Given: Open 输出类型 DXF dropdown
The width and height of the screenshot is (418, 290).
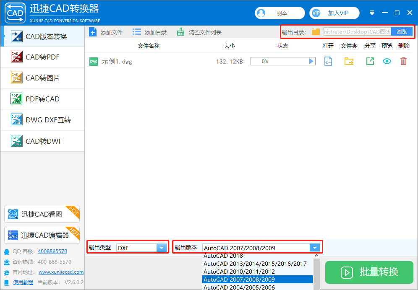Looking at the screenshot, I should [x=162, y=248].
